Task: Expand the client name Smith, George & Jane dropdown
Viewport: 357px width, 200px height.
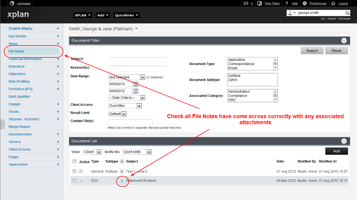Action: point(136,29)
